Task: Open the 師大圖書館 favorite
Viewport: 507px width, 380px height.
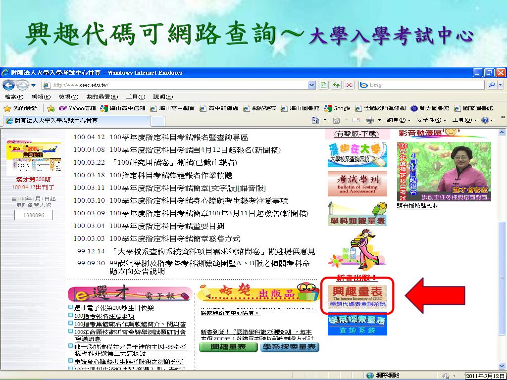Action: click(430, 108)
